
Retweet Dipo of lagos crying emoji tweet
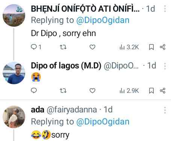point(63,91)
